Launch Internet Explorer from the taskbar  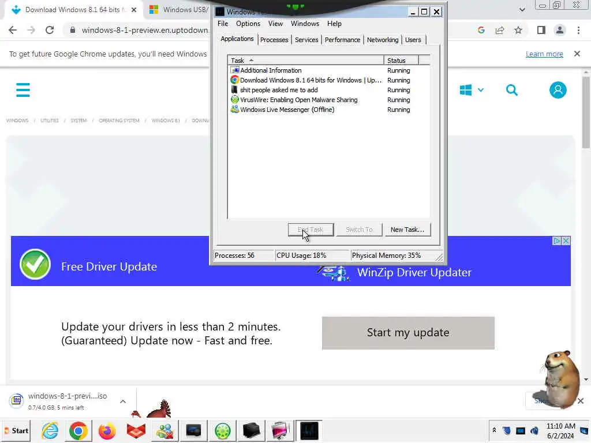(x=50, y=430)
